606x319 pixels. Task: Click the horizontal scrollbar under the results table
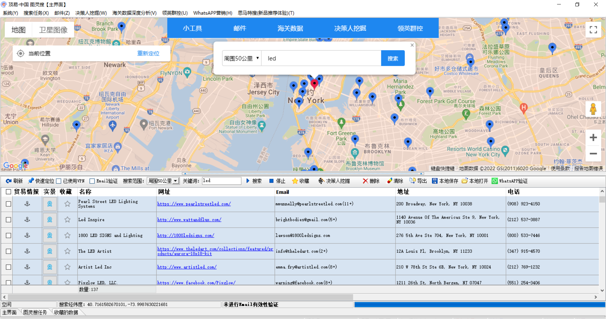[180, 297]
